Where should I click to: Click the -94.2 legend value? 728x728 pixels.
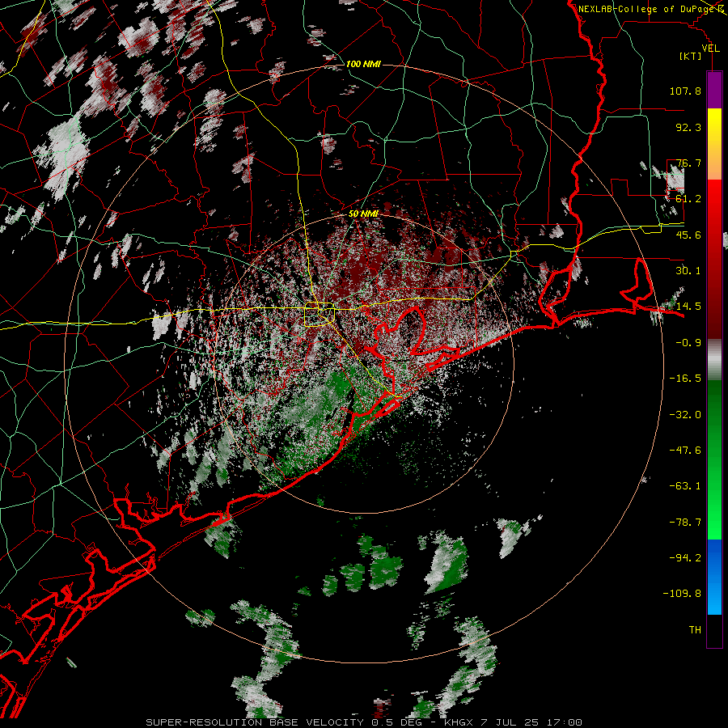coord(685,557)
